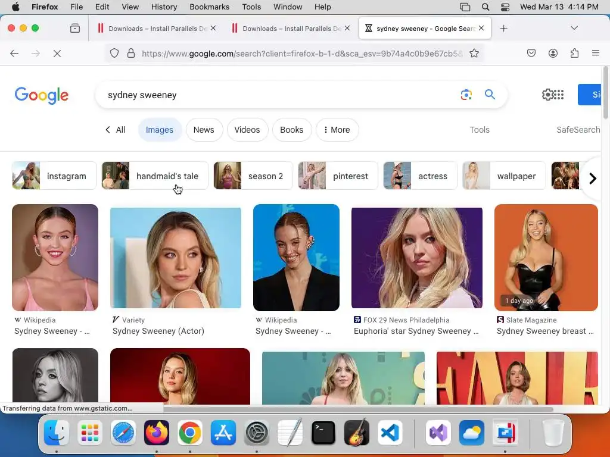Viewport: 610px width, 457px height.
Task: Open Finder from the Dock
Action: 57,433
